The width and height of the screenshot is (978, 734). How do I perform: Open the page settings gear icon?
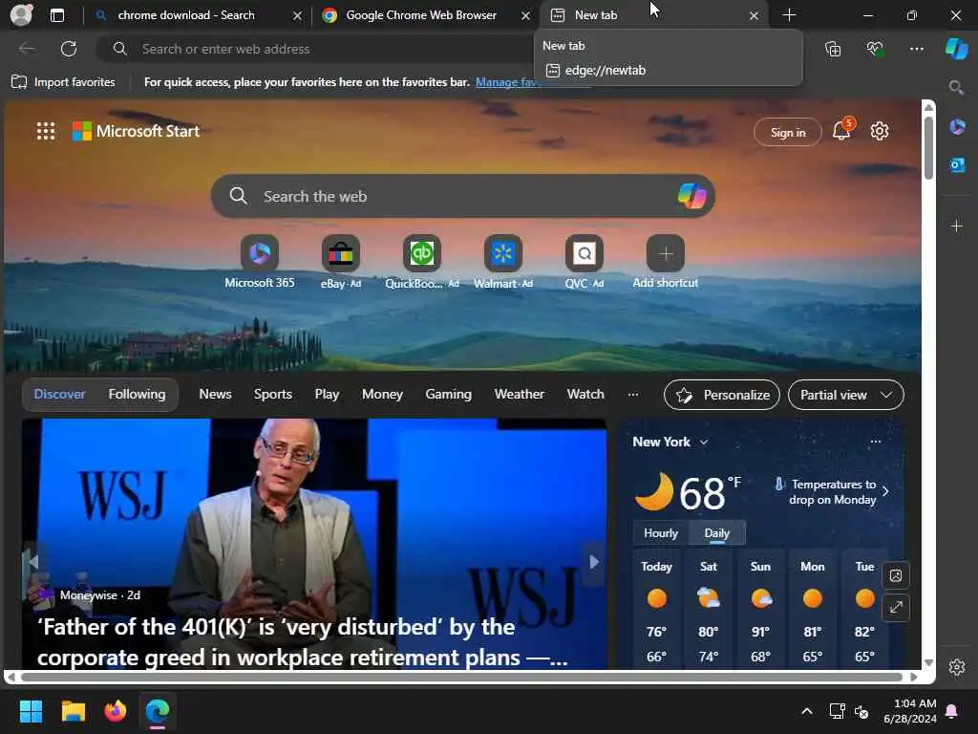tap(880, 131)
